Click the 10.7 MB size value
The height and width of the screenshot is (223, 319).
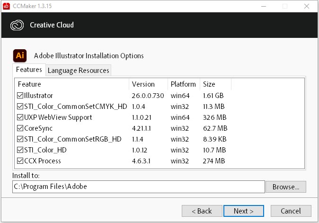(214, 150)
